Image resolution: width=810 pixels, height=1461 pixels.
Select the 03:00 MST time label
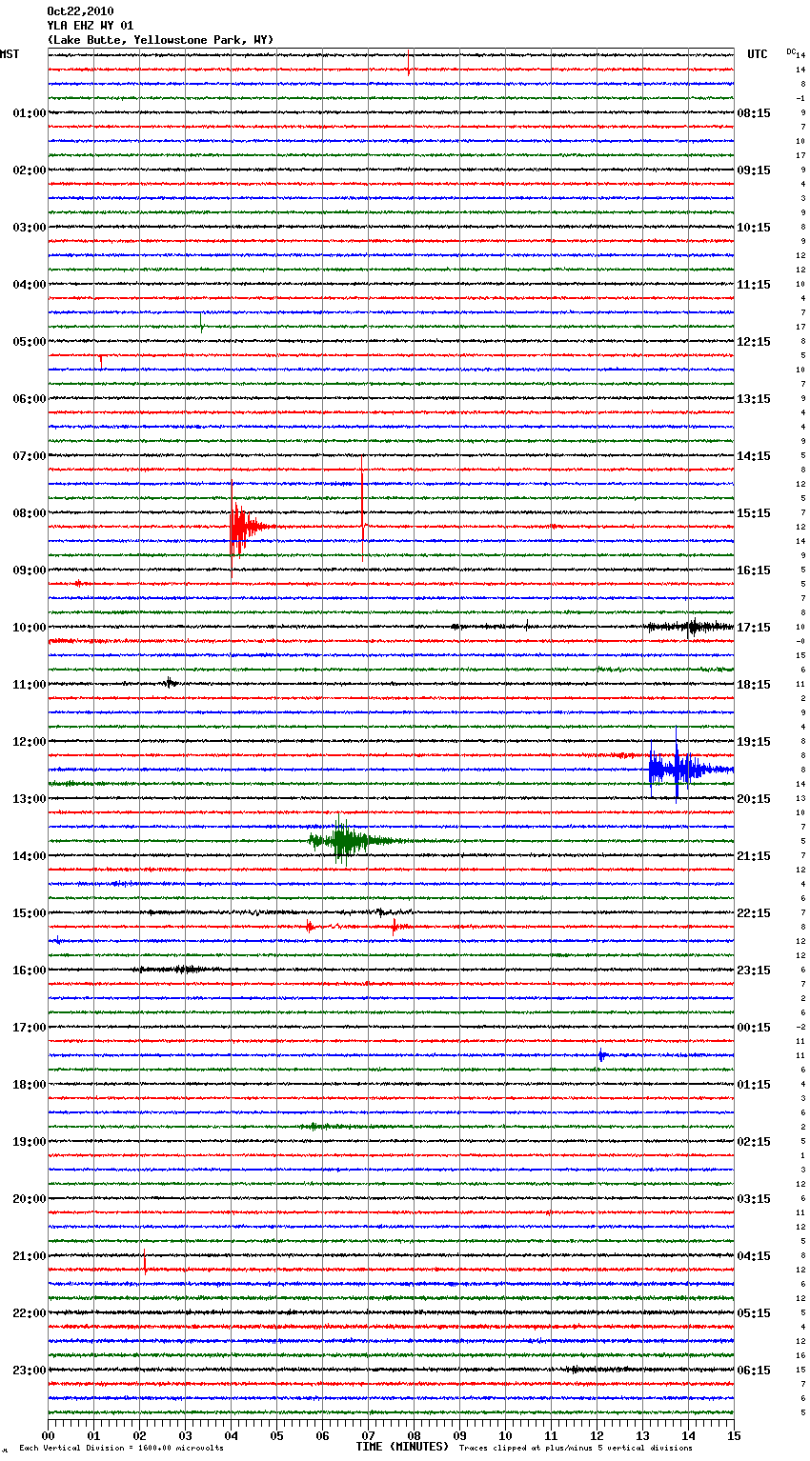30,228
